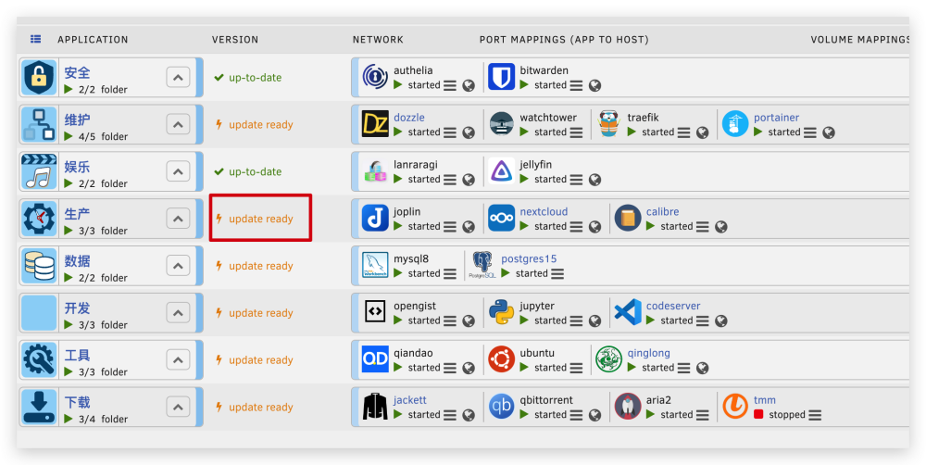Click the authelia container icon
The height and width of the screenshot is (465, 926).
[375, 77]
